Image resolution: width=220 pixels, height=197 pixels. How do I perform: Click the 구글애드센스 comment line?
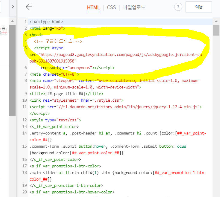coord(58,41)
